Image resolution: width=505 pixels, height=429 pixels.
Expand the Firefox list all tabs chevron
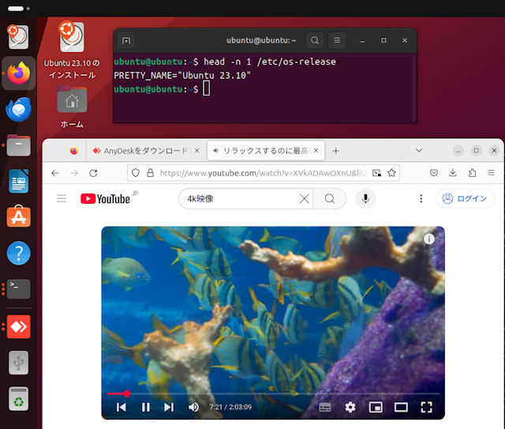pyautogui.click(x=419, y=151)
